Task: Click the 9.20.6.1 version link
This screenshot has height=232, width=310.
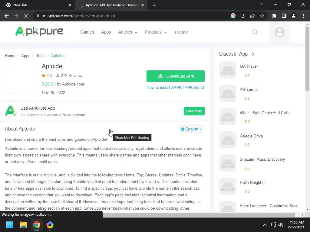Action: coord(49,84)
